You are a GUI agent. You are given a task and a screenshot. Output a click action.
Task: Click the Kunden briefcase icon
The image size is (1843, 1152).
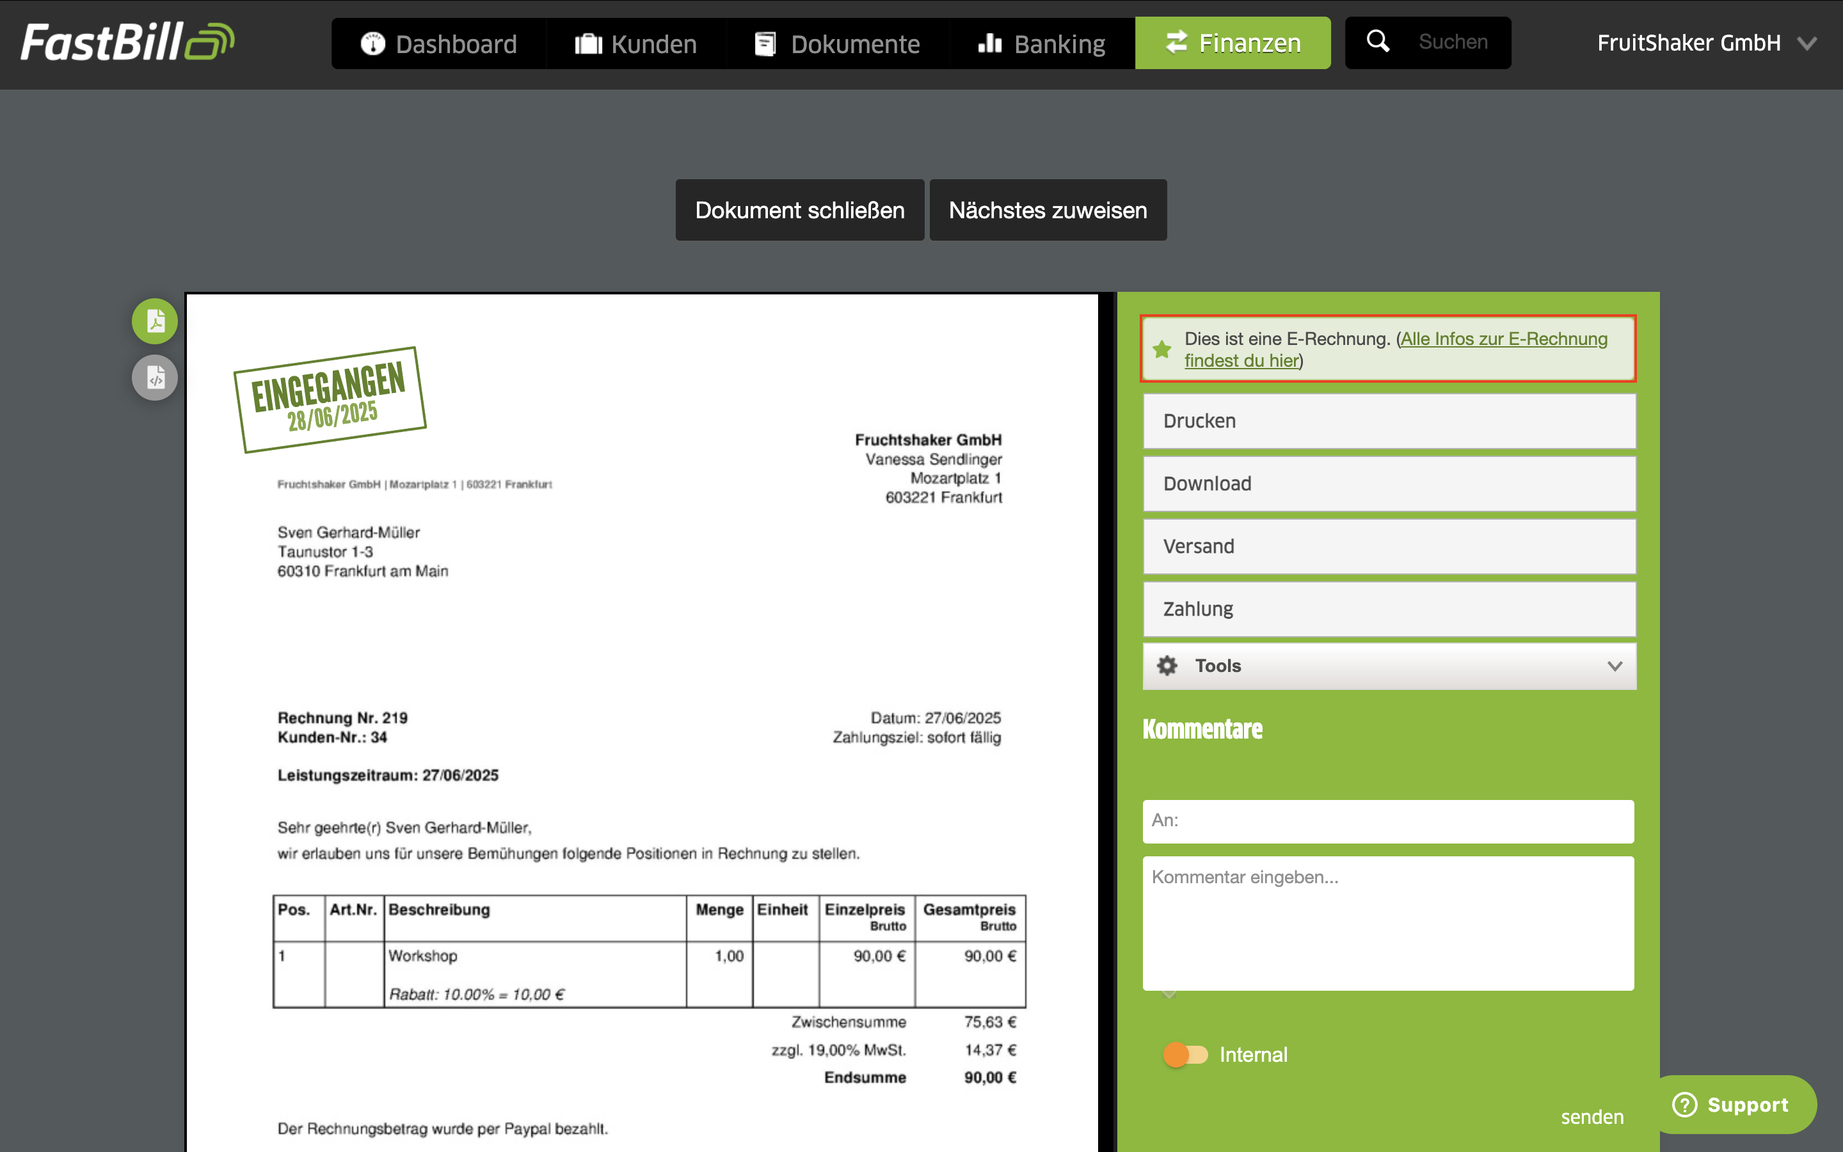point(588,44)
